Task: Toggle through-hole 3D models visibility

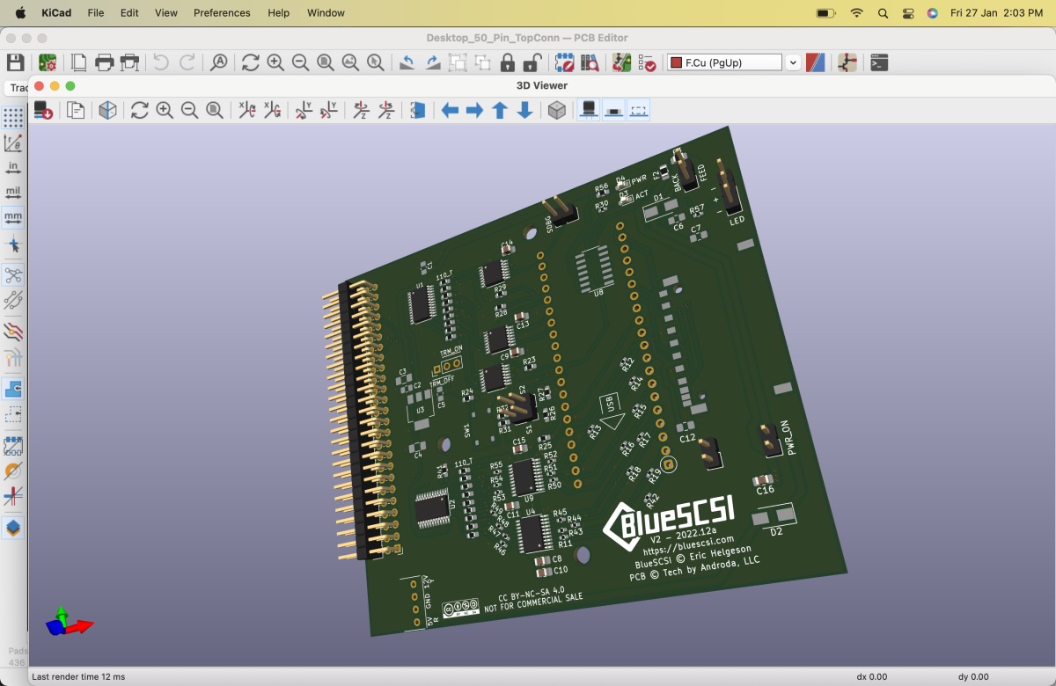Action: coord(589,110)
